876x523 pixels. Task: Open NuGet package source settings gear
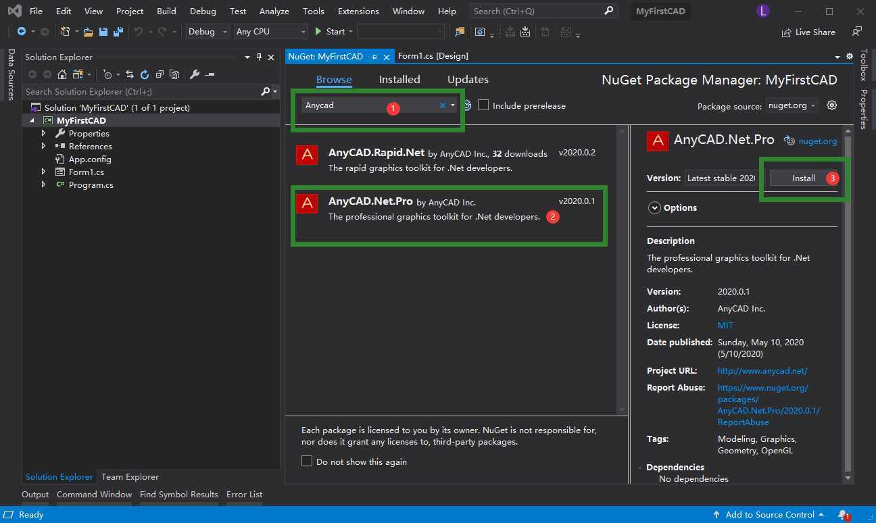click(832, 105)
